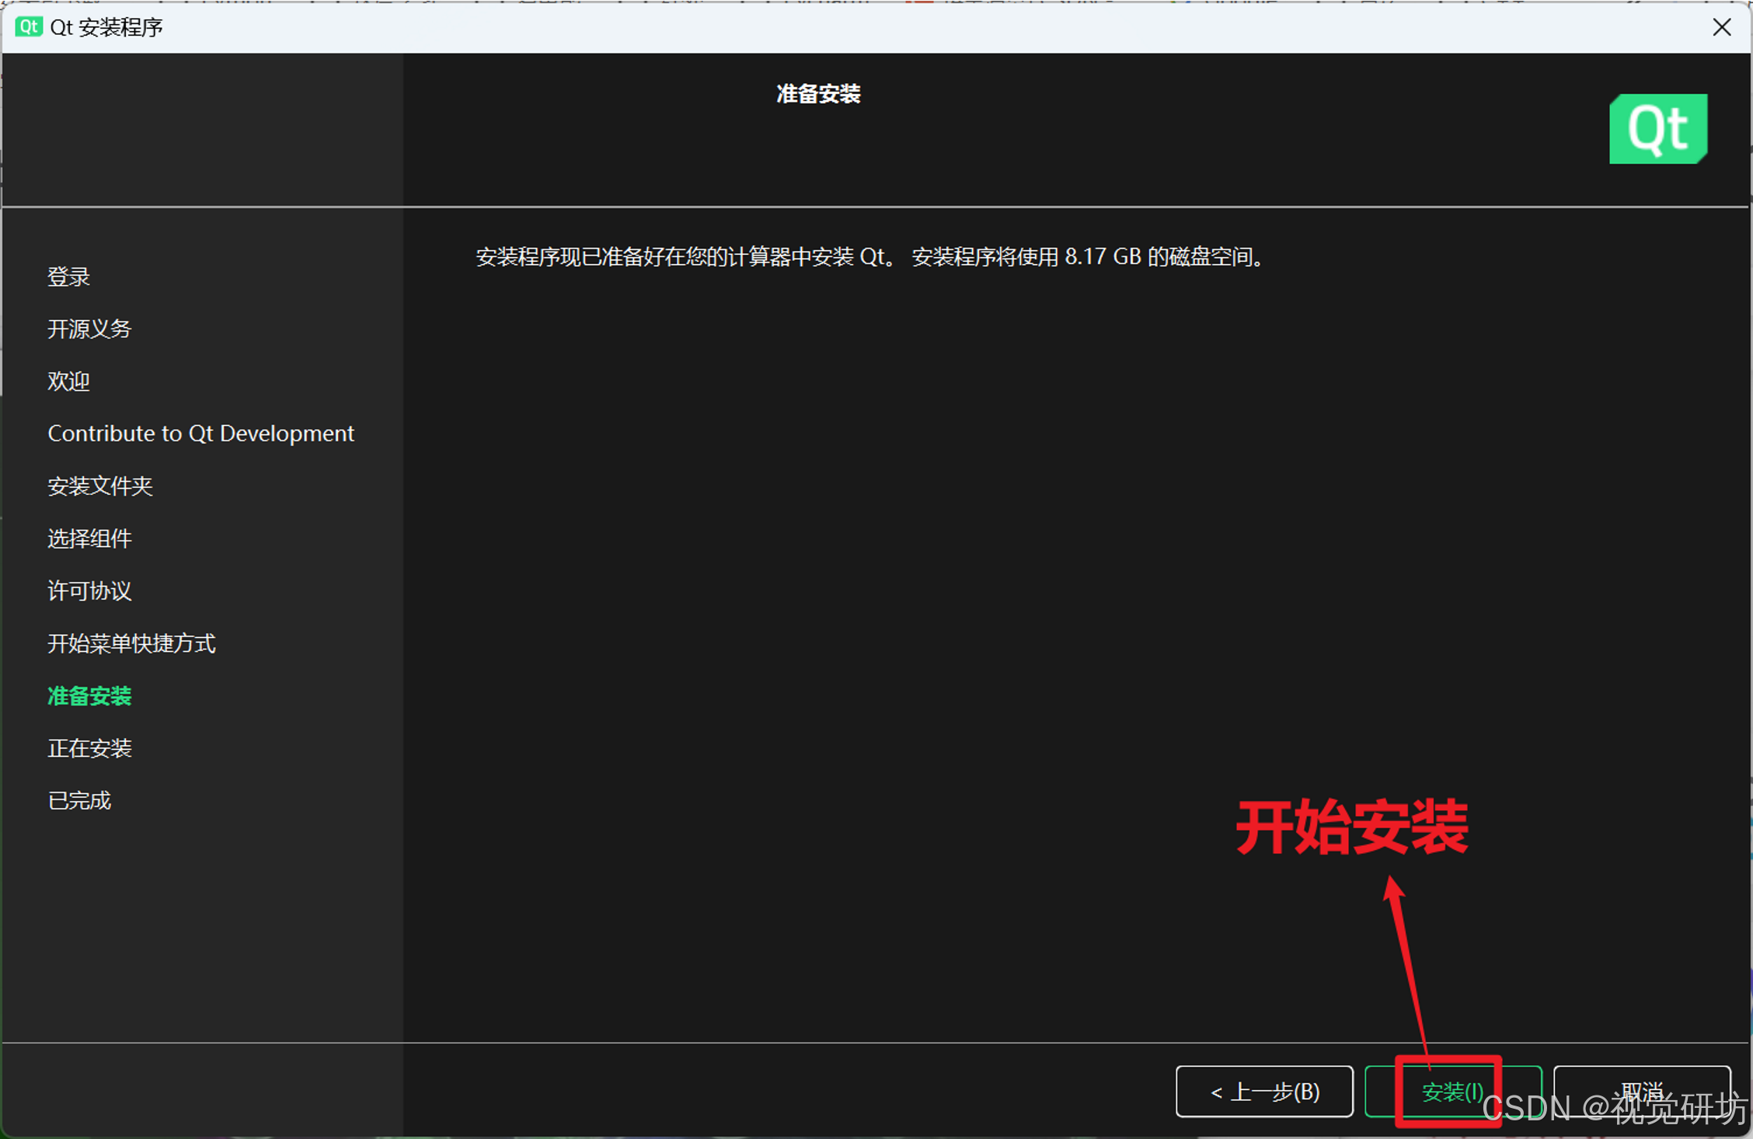Open the 欢迎 sidebar step
This screenshot has height=1139, width=1753.
tap(68, 381)
